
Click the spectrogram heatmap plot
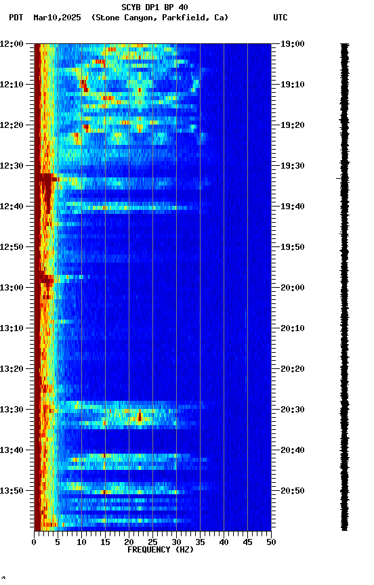click(152, 287)
